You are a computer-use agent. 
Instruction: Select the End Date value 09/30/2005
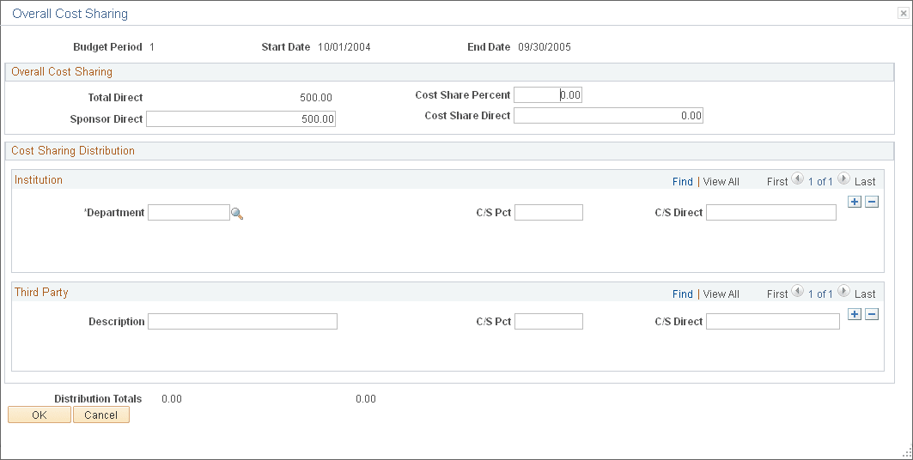[x=545, y=47]
